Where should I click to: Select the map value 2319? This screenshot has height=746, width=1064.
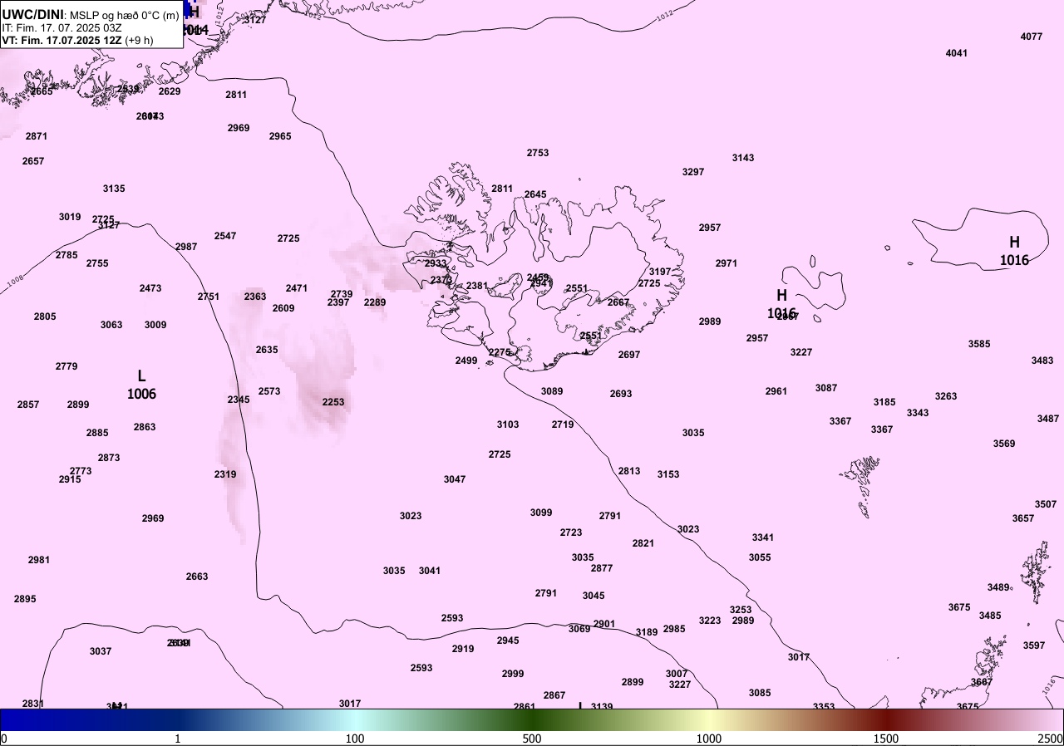point(225,474)
